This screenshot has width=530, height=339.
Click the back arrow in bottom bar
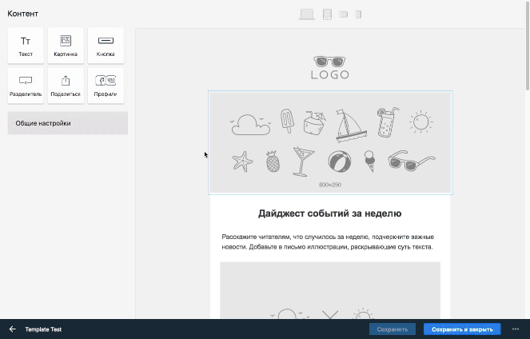12,329
